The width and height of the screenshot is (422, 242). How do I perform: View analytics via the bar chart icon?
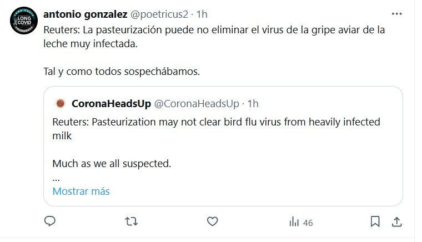pos(293,221)
